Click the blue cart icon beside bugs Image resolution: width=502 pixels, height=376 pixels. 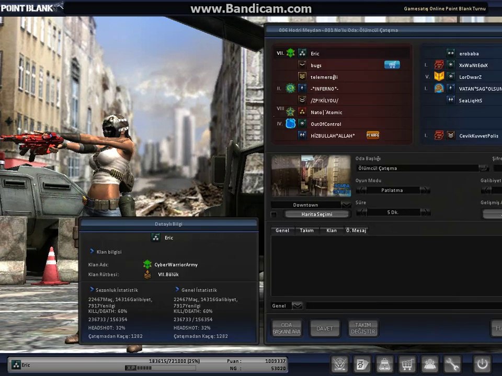pos(392,65)
